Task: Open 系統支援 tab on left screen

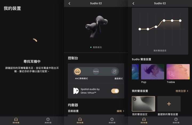Action: [48, 120]
